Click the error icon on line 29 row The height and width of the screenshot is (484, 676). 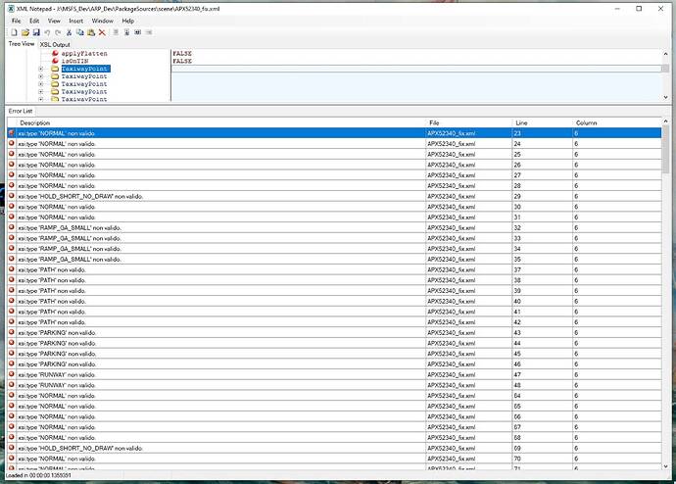pos(12,196)
